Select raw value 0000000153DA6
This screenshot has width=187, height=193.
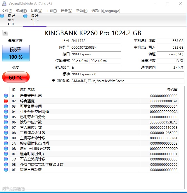[164, 122]
